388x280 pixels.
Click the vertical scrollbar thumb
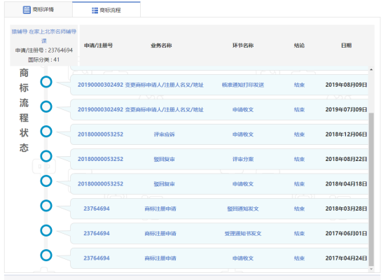coord(371,190)
